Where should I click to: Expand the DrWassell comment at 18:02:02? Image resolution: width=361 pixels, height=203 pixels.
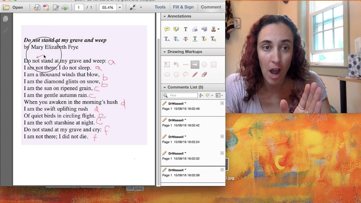point(222,153)
